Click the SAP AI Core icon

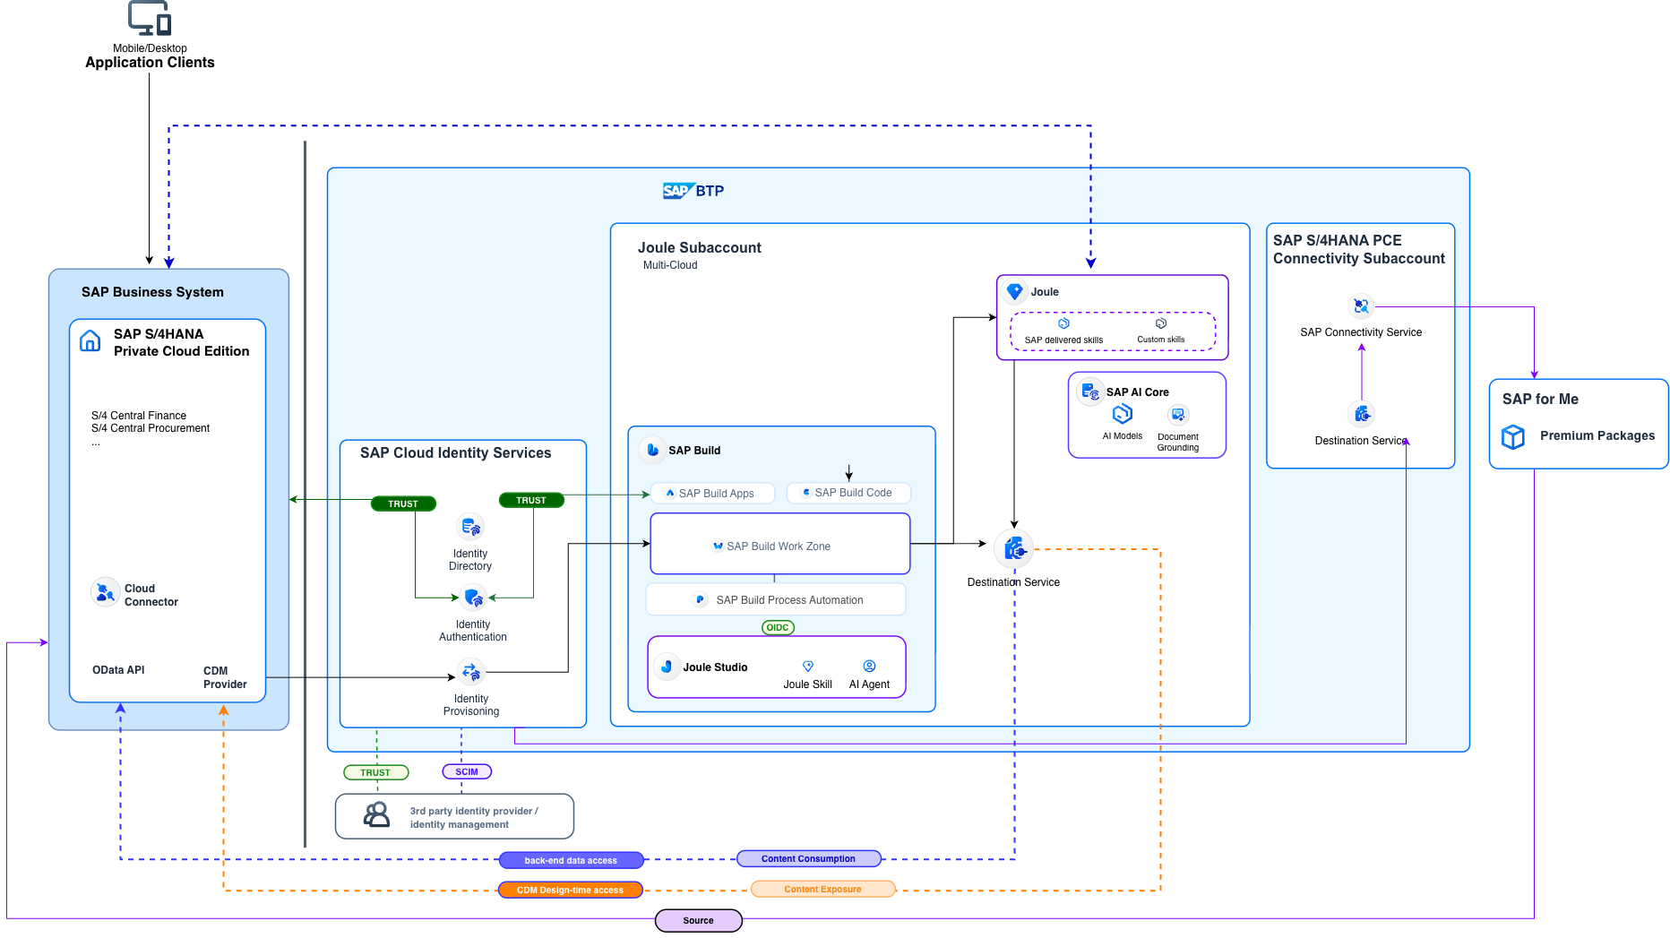click(x=1090, y=392)
